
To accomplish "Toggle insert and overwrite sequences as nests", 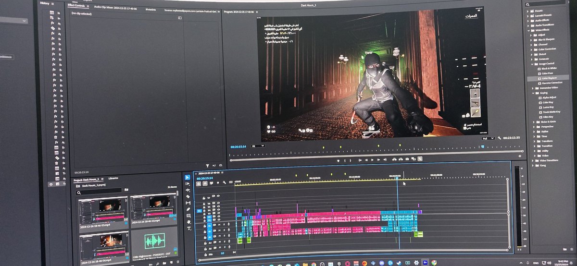I will click(x=199, y=183).
